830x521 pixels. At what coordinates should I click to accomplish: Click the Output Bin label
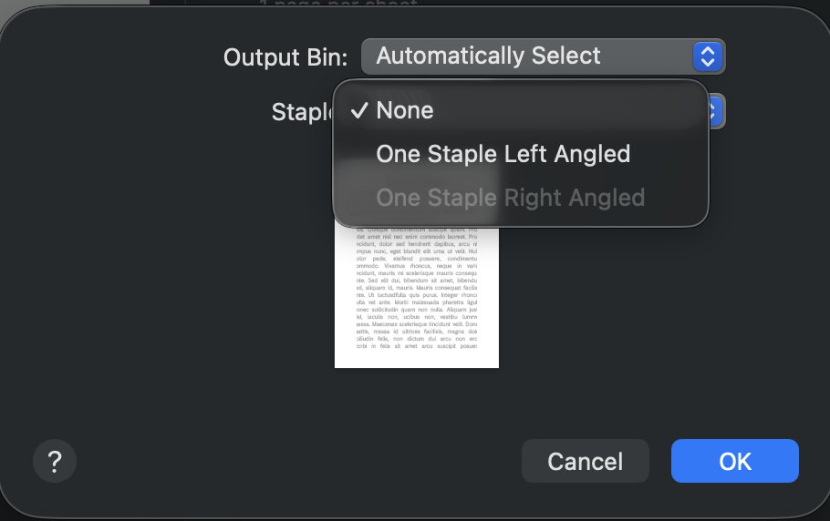[285, 57]
